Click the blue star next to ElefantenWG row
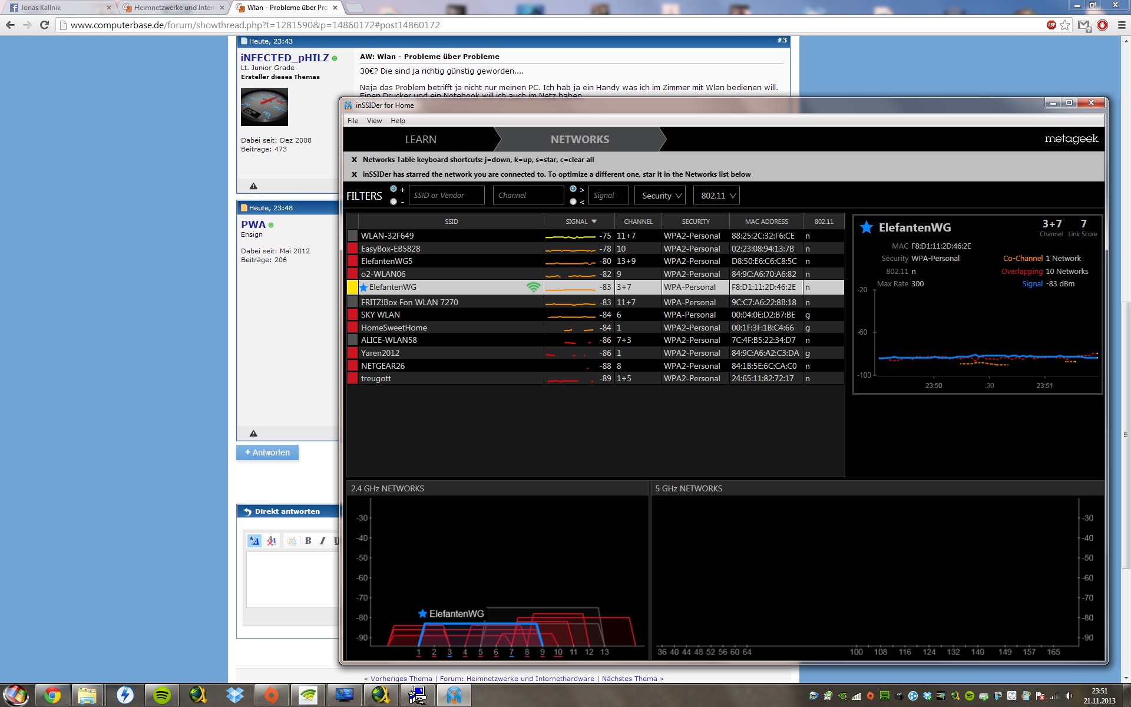The image size is (1131, 707). coord(363,288)
